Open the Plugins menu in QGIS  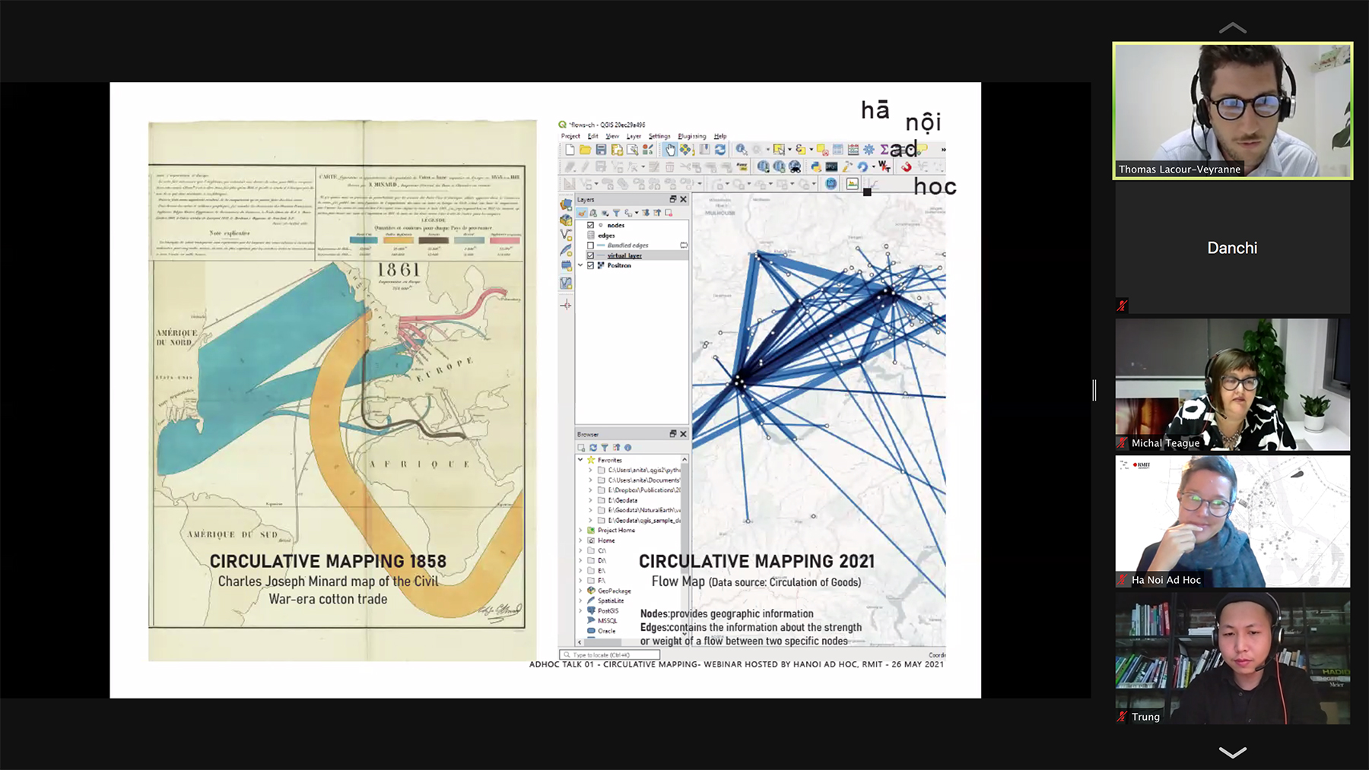pyautogui.click(x=692, y=136)
